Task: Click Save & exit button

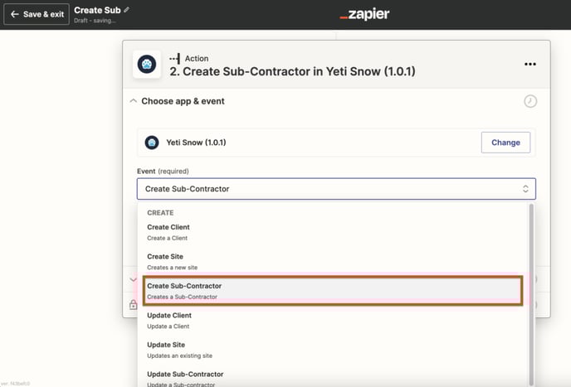Action: click(37, 14)
